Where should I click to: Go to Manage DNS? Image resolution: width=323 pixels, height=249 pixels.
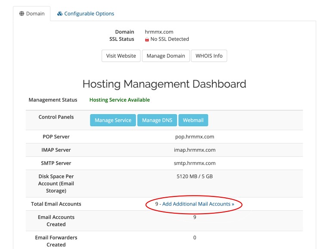pos(157,120)
